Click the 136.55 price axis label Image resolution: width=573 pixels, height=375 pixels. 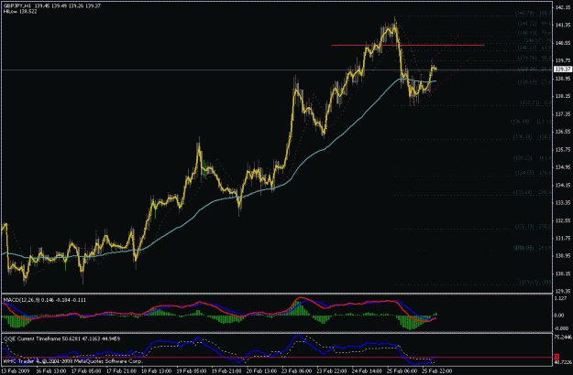[563, 132]
